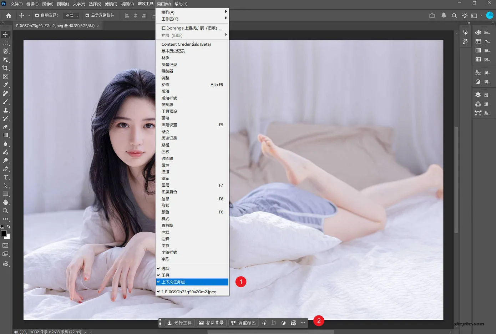Viewport: 496px width, 334px height.
Task: Open the notifications bell icon
Action: pyautogui.click(x=444, y=15)
